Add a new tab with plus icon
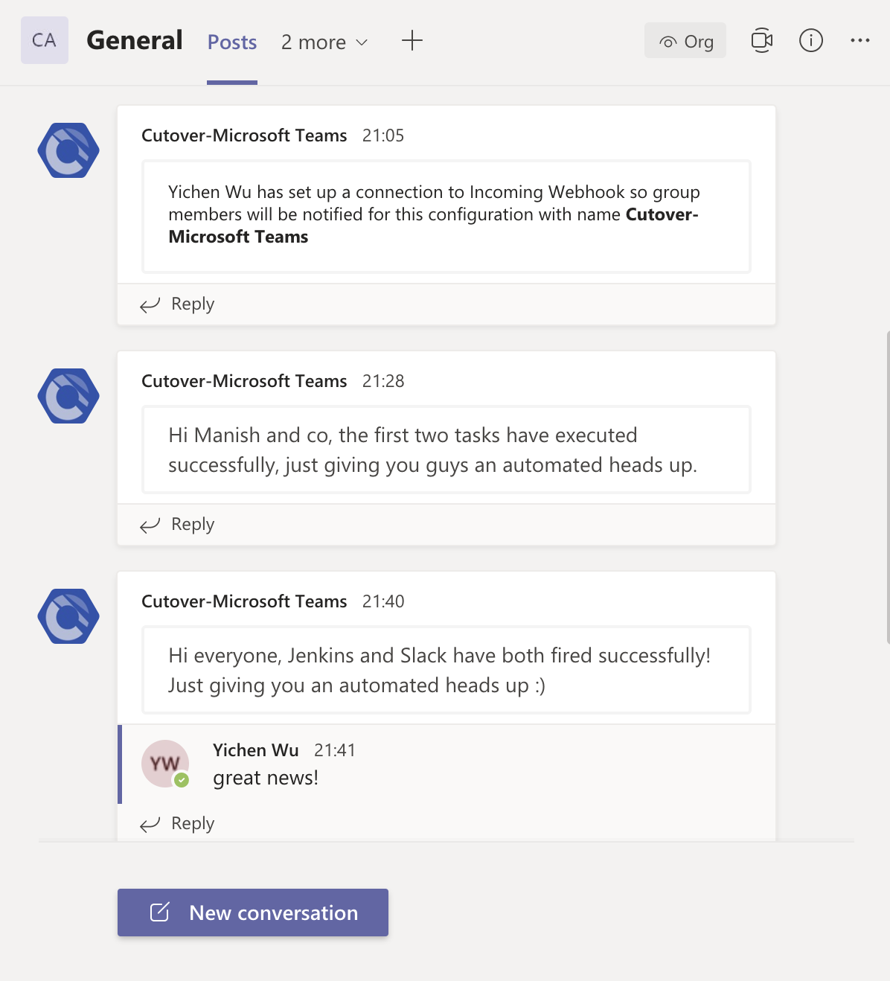 click(412, 41)
